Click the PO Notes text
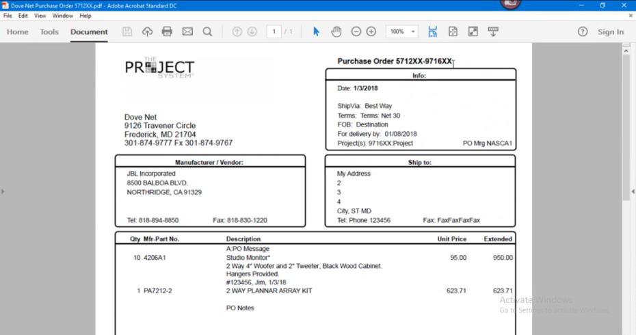 click(x=240, y=308)
